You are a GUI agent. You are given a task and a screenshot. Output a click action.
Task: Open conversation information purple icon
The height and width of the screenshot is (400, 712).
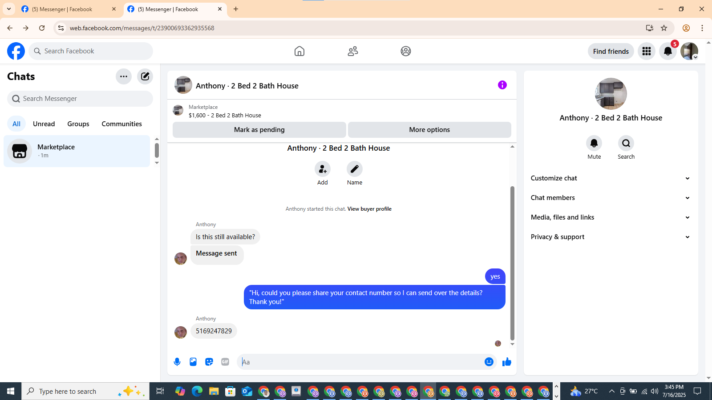502,85
